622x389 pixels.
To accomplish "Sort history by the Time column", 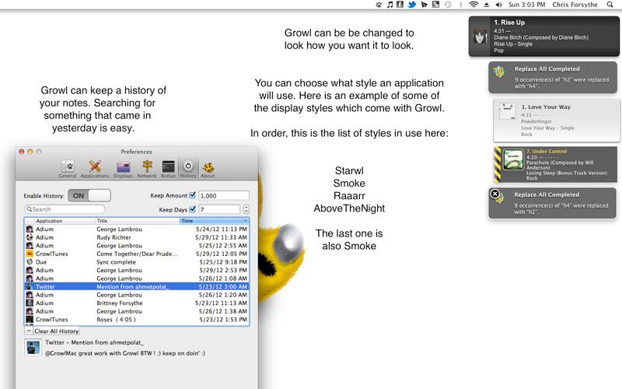I will (214, 221).
